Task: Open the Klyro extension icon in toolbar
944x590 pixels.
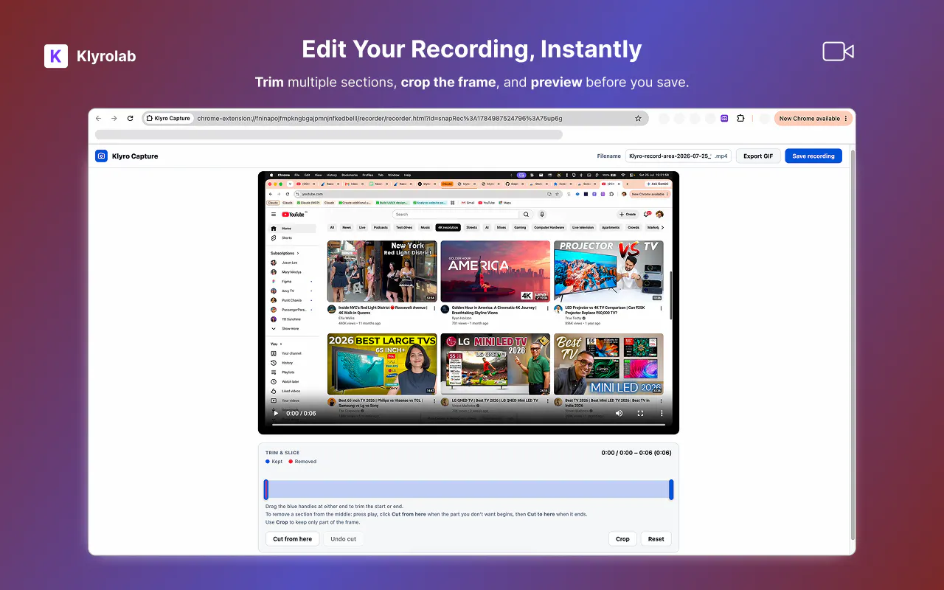Action: [x=724, y=118]
